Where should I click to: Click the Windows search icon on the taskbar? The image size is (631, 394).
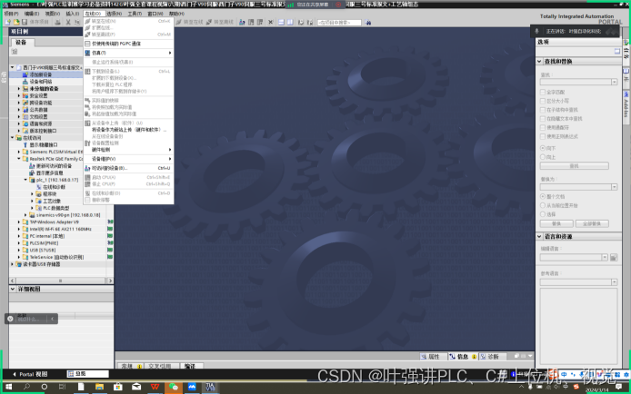pos(26,387)
